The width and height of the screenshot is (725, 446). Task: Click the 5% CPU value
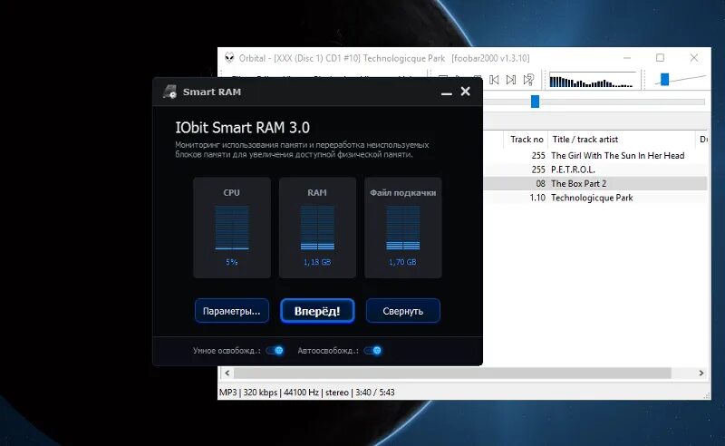[232, 262]
